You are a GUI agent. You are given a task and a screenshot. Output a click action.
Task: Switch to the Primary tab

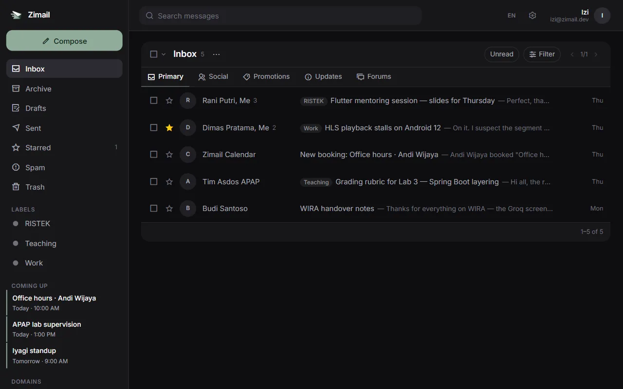coord(165,77)
